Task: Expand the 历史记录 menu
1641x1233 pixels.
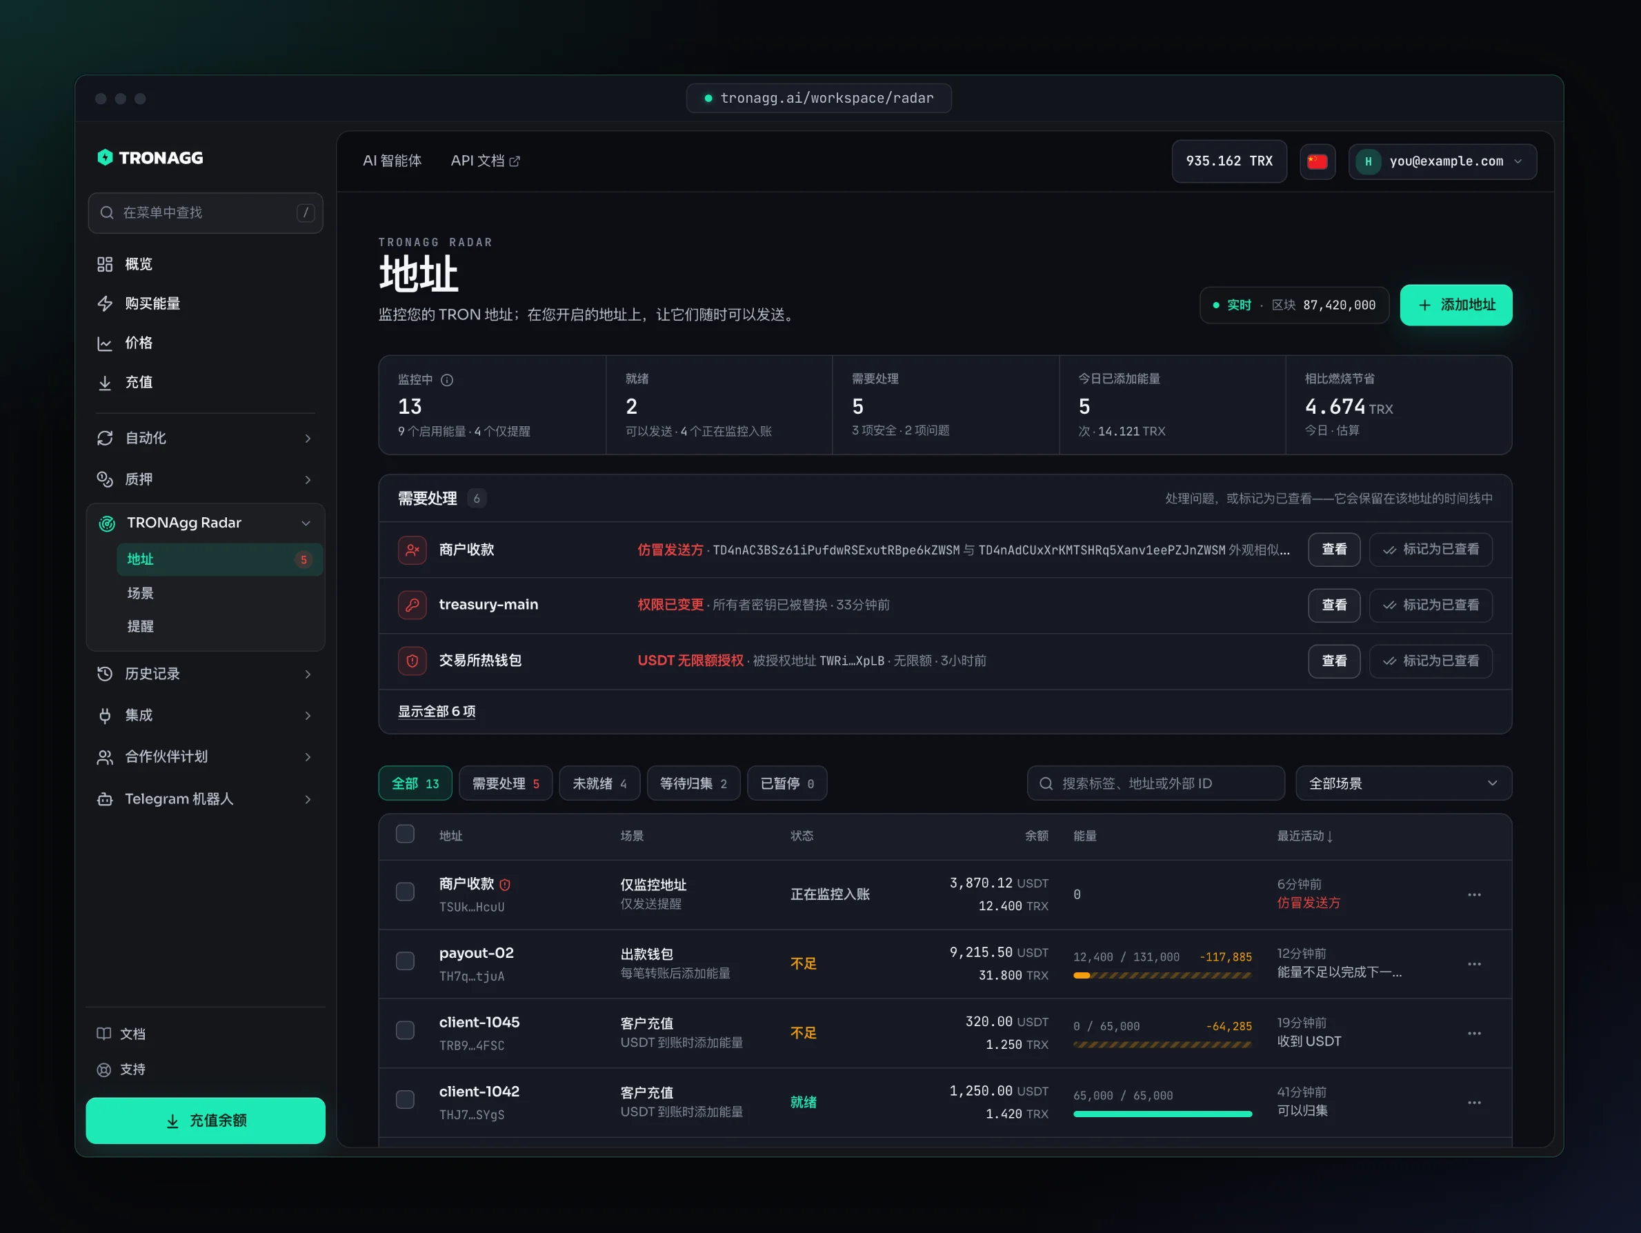Action: 206,674
